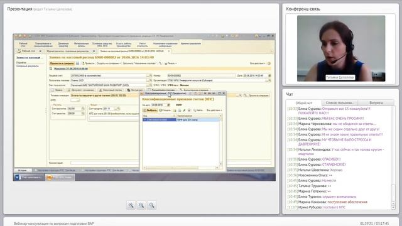This screenshot has height=226, width=402.
Task: Click the pencil edit icon in КПС dialog
Action: pos(184,110)
